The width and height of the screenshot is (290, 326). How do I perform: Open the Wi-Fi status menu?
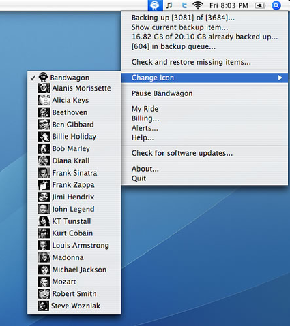[198, 5]
